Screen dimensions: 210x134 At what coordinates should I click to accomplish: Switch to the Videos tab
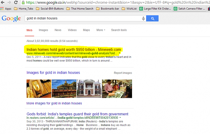click(x=72, y=30)
